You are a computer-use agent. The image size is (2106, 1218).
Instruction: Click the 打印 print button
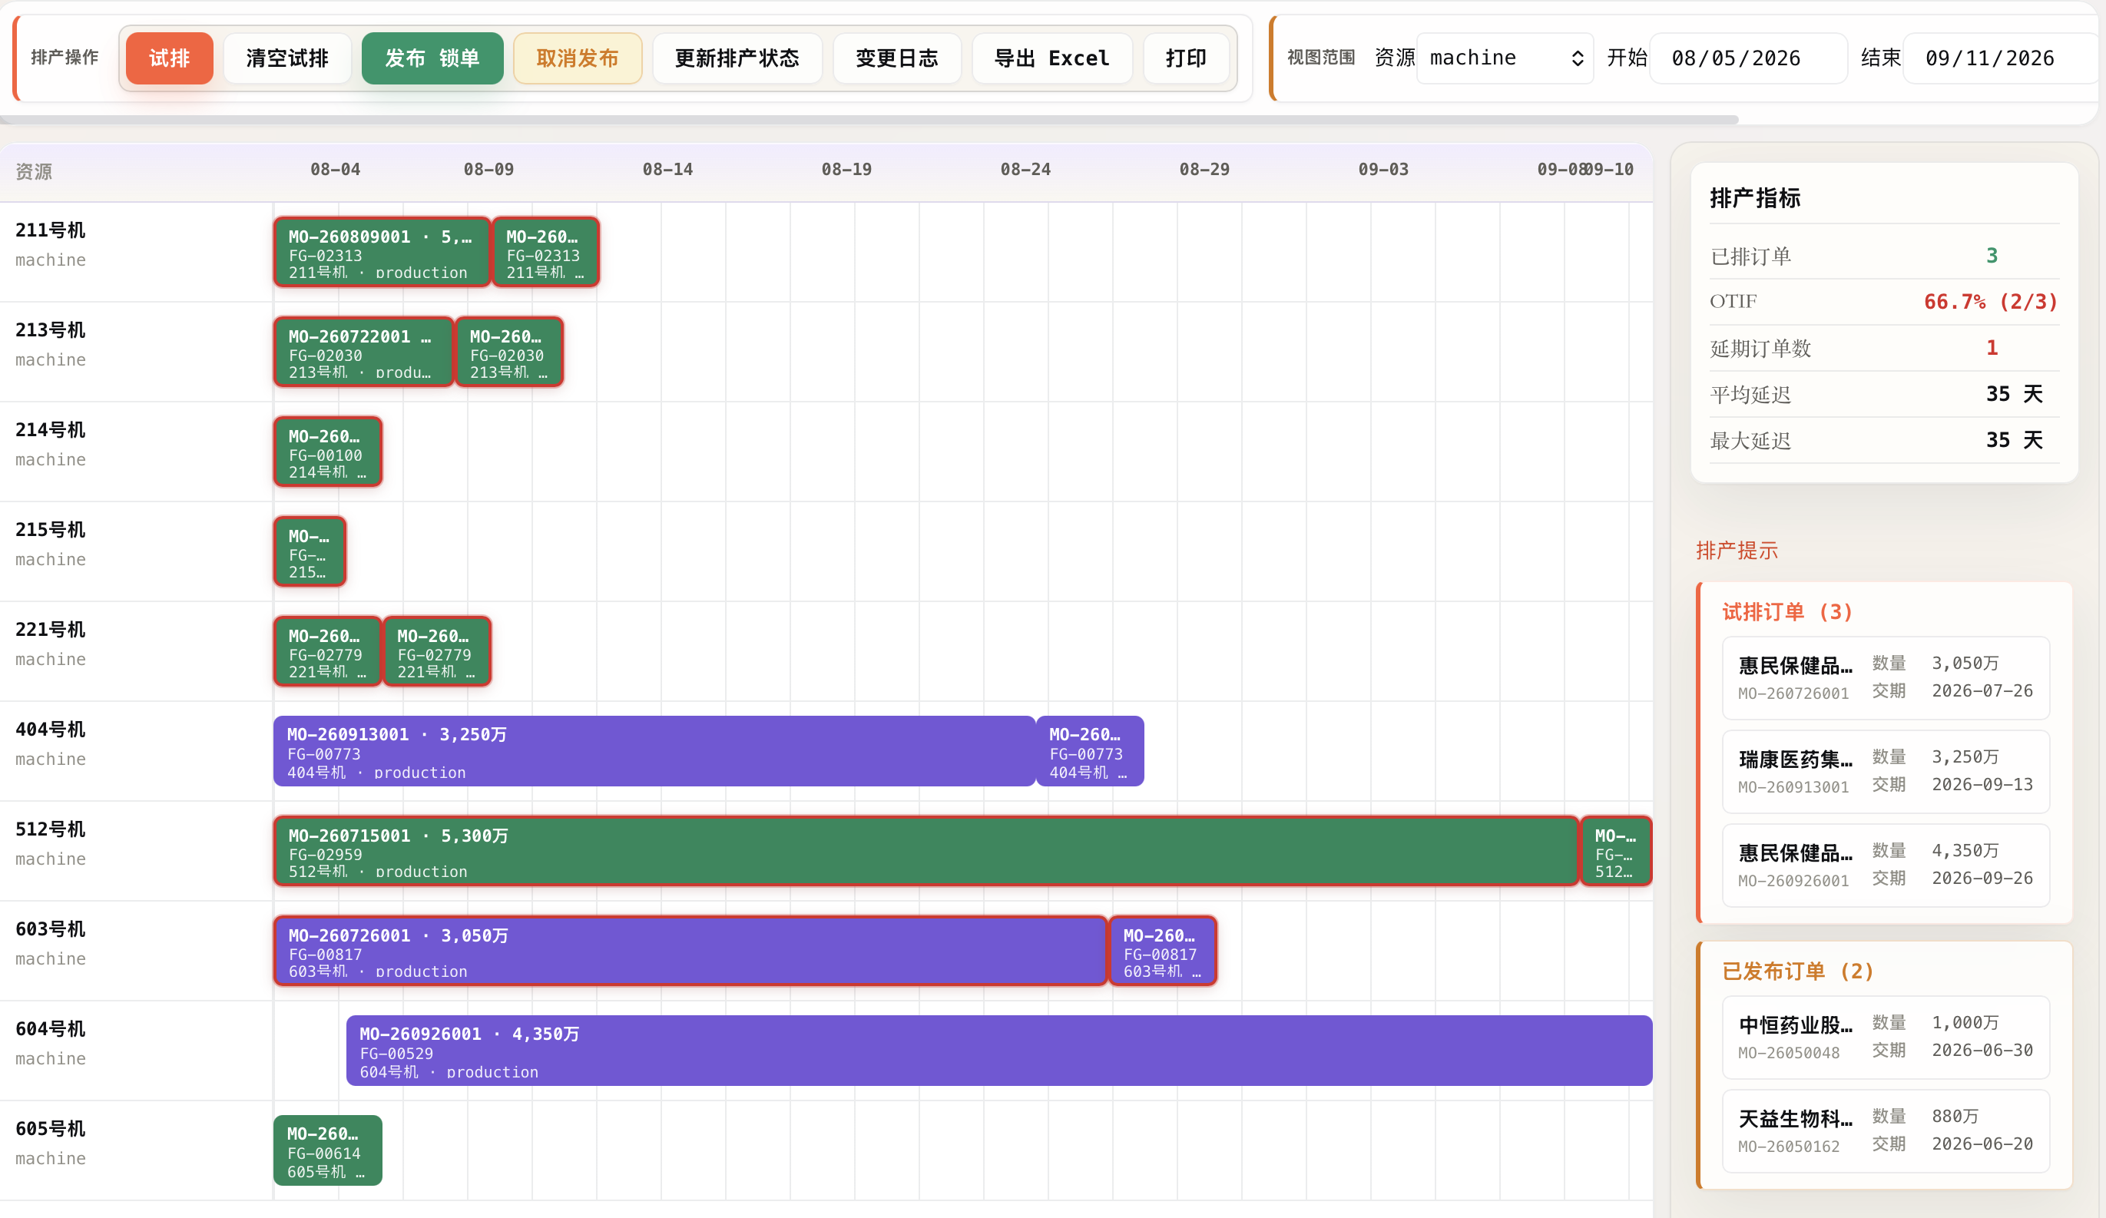point(1186,58)
